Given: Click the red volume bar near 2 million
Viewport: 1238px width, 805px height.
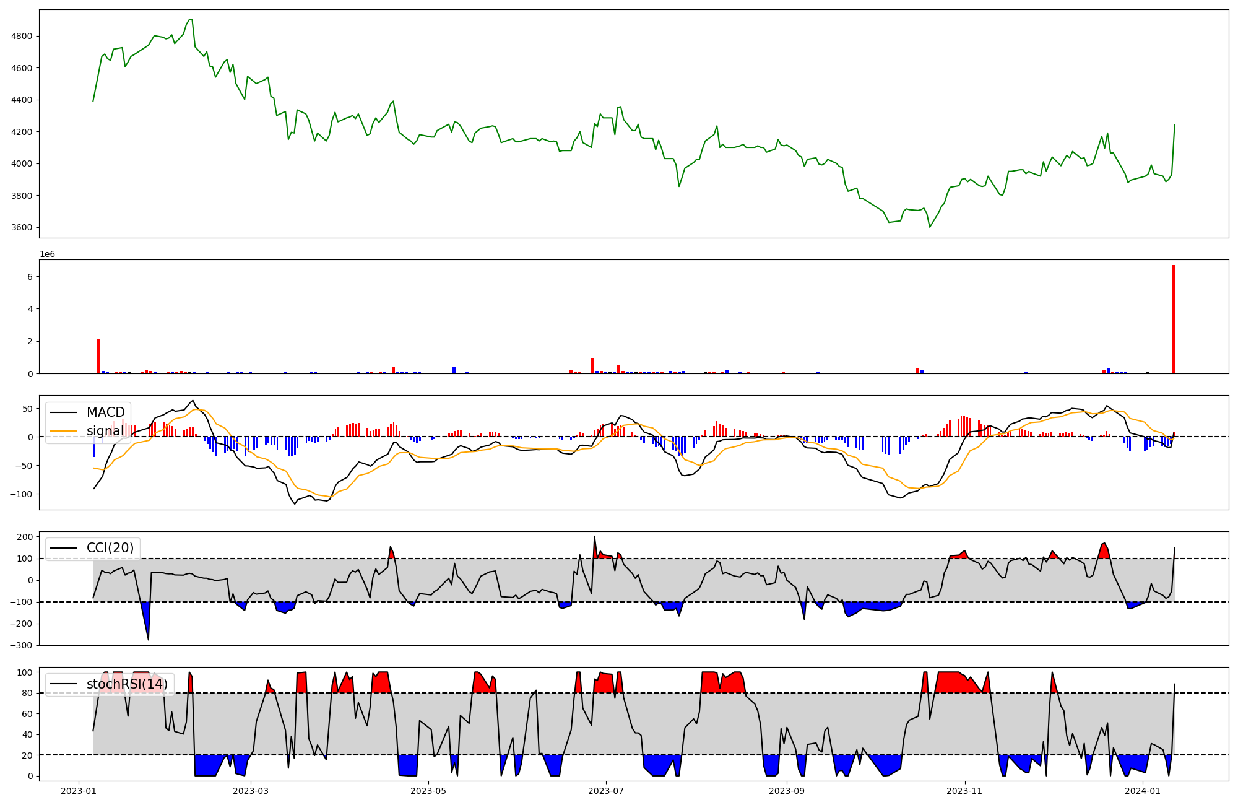Looking at the screenshot, I should (x=98, y=356).
